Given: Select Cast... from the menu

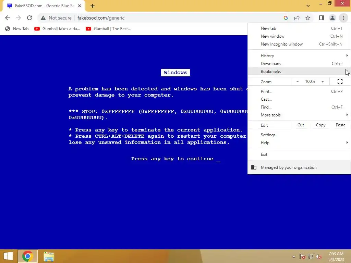Looking at the screenshot, I should tap(299, 99).
